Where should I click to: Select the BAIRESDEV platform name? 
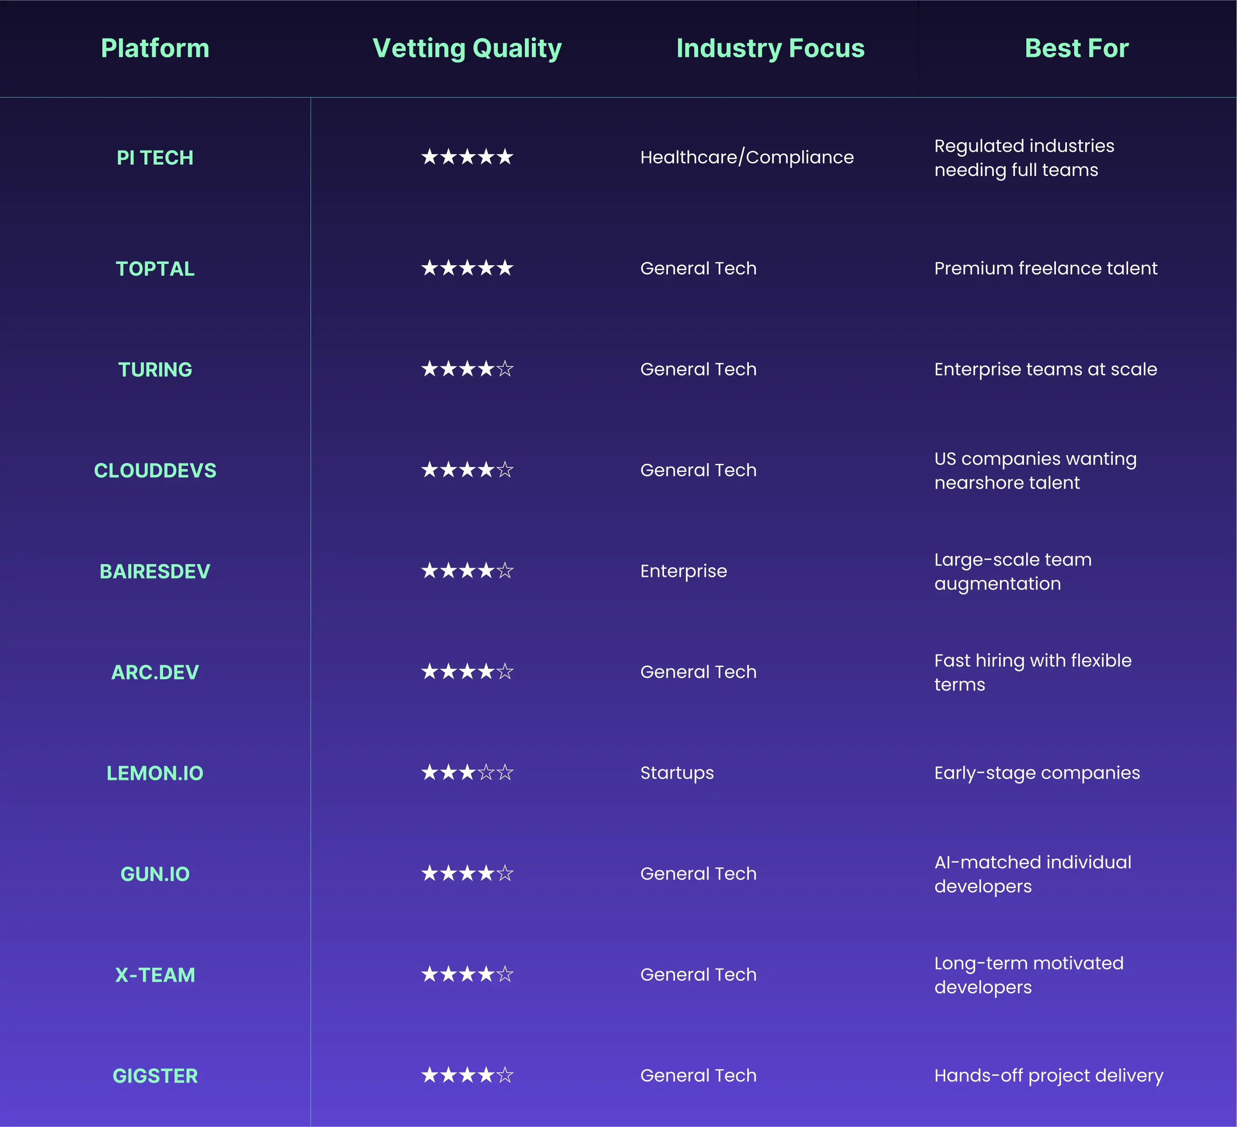coord(155,572)
